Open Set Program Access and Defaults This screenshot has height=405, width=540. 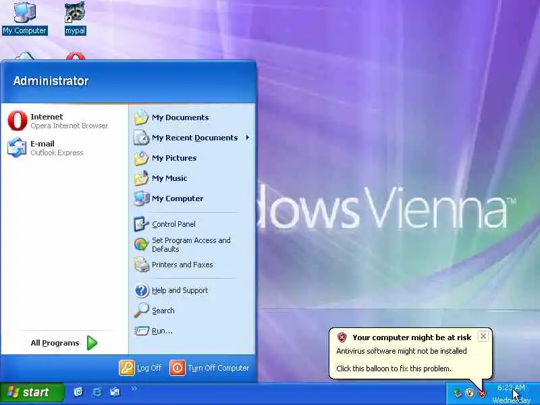192,244
